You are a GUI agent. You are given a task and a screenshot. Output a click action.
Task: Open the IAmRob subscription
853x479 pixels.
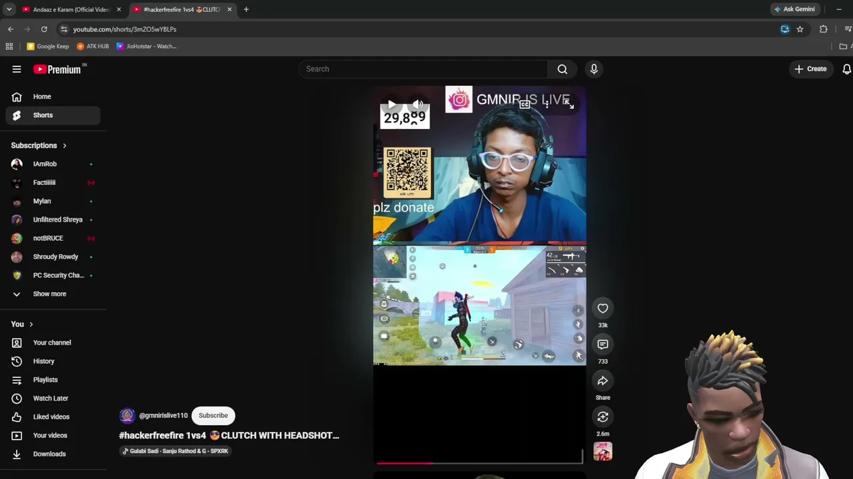click(x=53, y=164)
